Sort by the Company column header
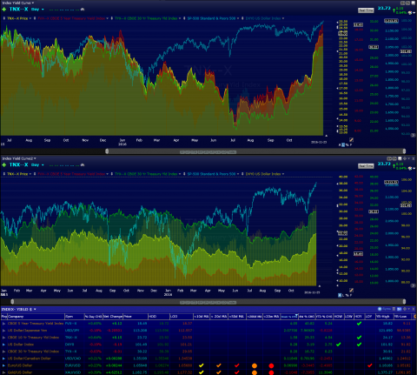The width and height of the screenshot is (417, 375). point(36,317)
